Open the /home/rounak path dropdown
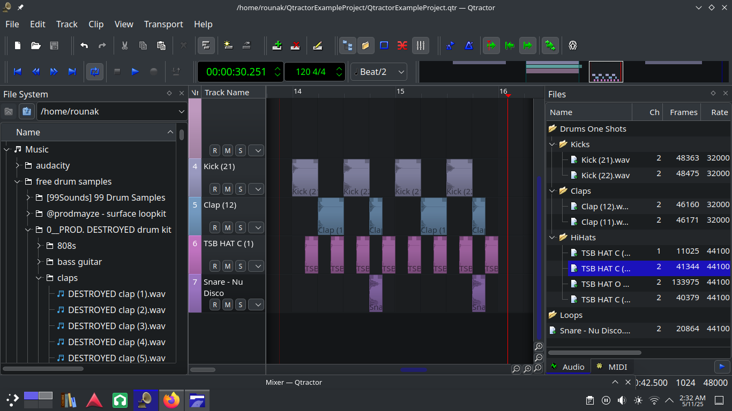This screenshot has width=732, height=411. tap(181, 111)
